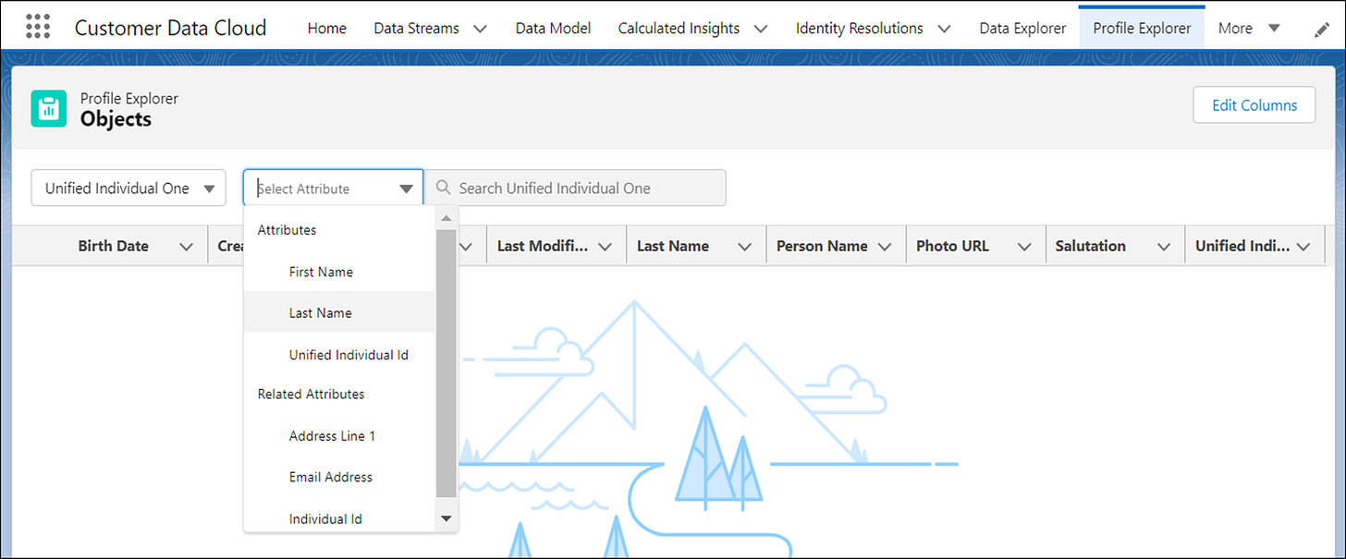Go to the Data Model tab
1346x559 pixels.
point(552,28)
